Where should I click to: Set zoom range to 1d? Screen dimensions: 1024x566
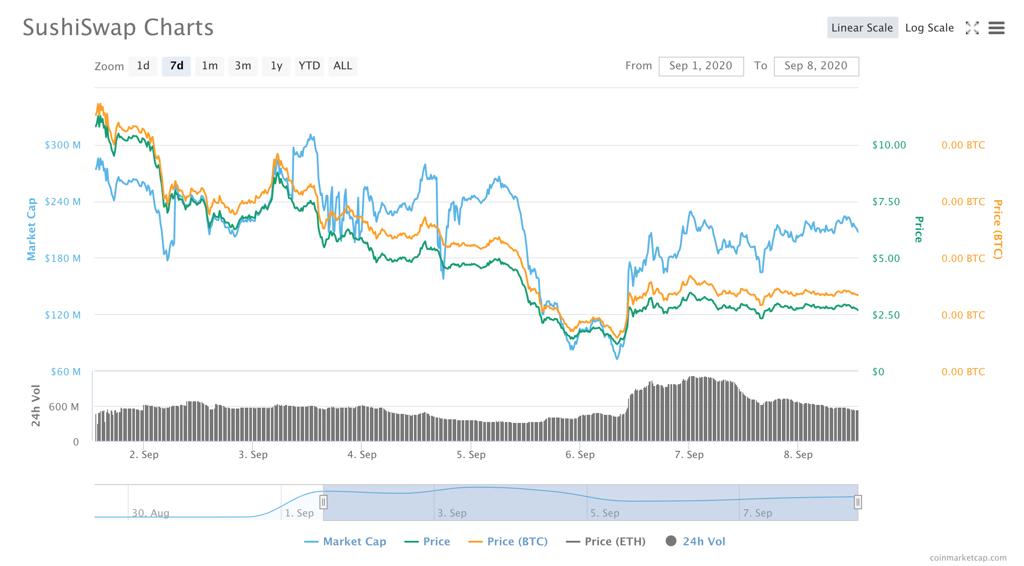[x=143, y=66]
